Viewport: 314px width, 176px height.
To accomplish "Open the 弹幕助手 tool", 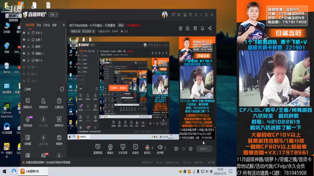I will (x=27, y=103).
